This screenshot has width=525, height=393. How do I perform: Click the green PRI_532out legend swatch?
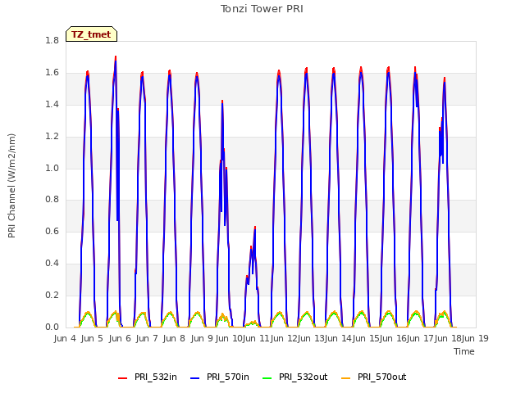(x=267, y=378)
